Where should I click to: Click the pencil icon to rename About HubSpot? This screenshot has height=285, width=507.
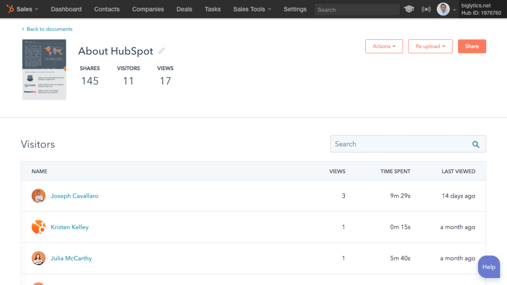pyautogui.click(x=162, y=51)
